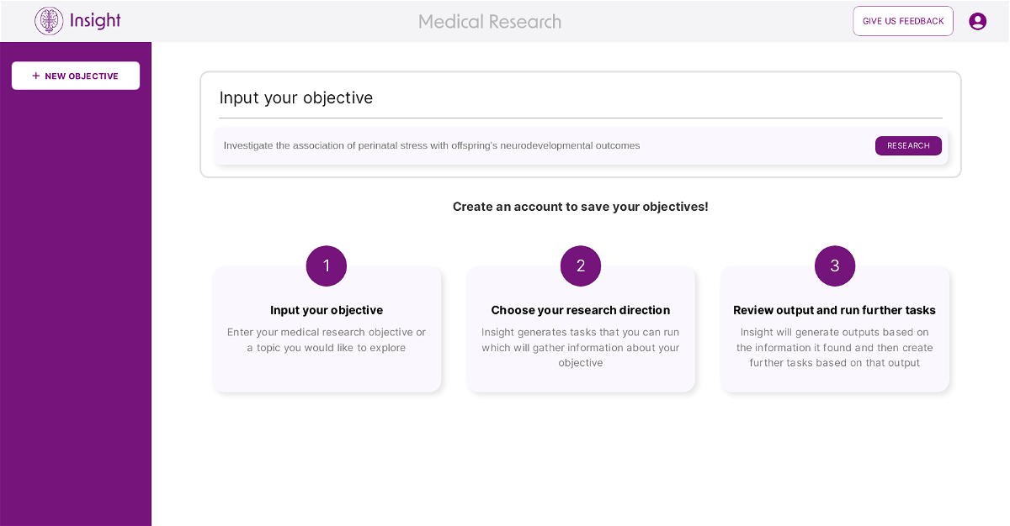Select the step 2 number circle
This screenshot has width=1010, height=526.
pyautogui.click(x=581, y=266)
